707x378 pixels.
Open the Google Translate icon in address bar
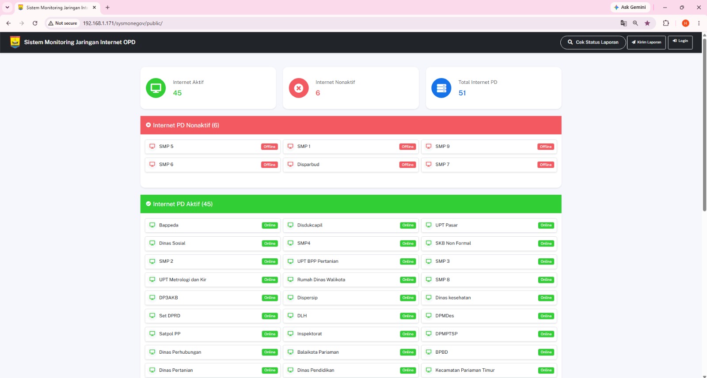tap(623, 23)
